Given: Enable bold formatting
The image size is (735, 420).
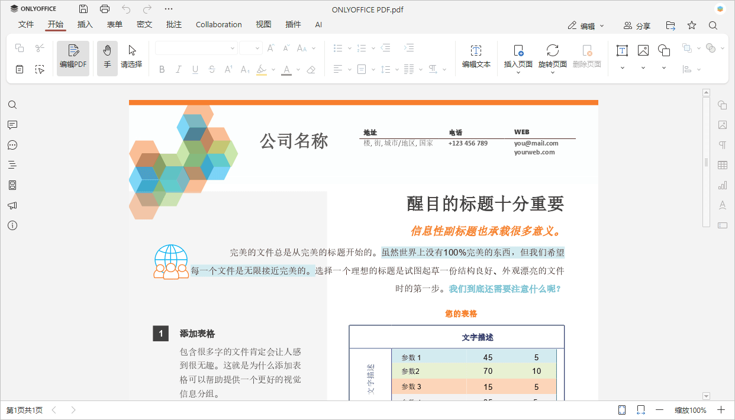Looking at the screenshot, I should [162, 69].
